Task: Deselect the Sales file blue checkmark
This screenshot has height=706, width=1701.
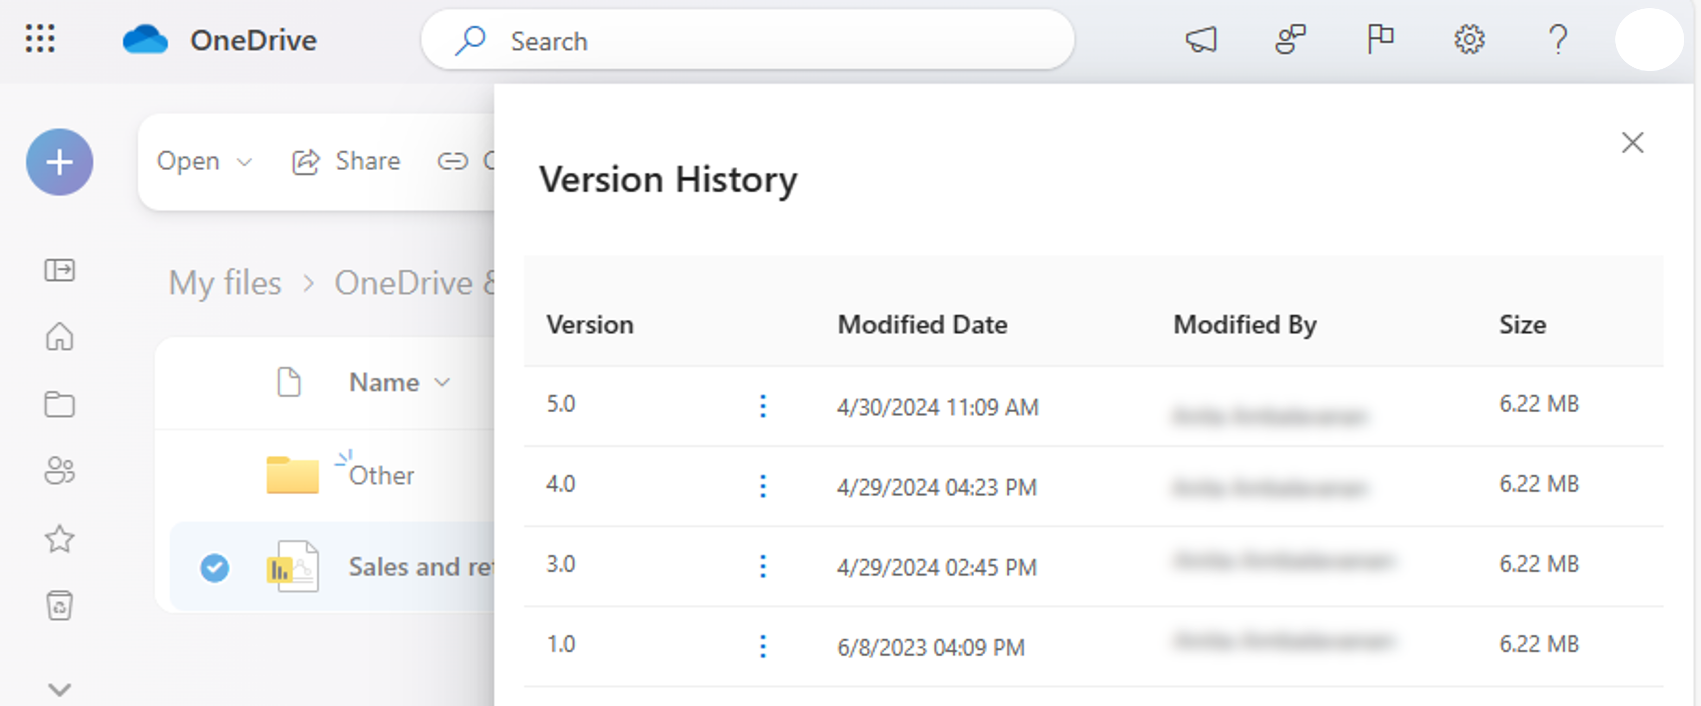Action: (215, 567)
